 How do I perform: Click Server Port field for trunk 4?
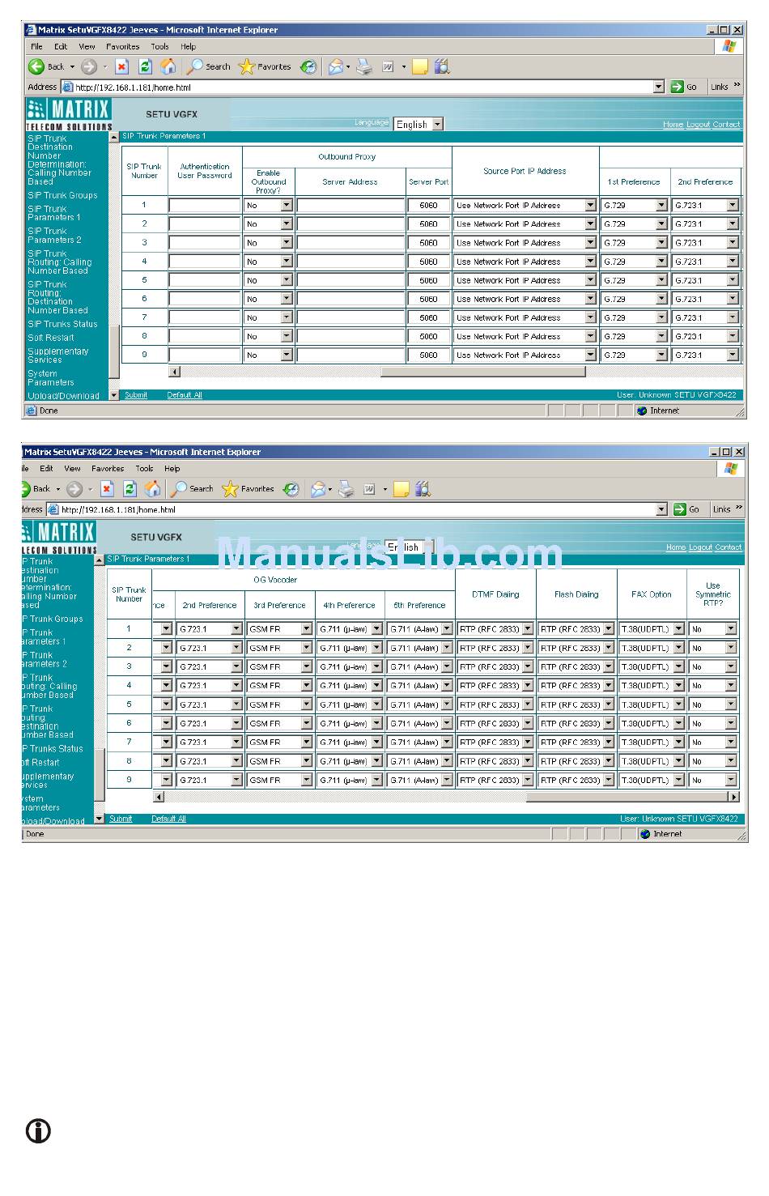pos(429,262)
